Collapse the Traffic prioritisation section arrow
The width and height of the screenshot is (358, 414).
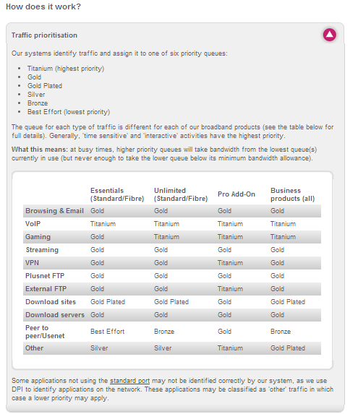329,35
